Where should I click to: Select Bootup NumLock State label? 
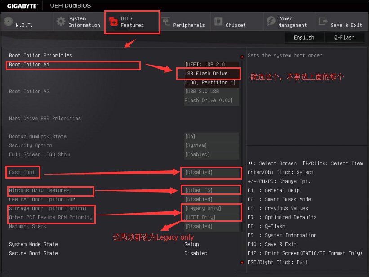pyautogui.click(x=38, y=136)
